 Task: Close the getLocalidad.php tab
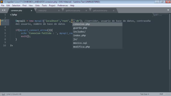[114, 11]
